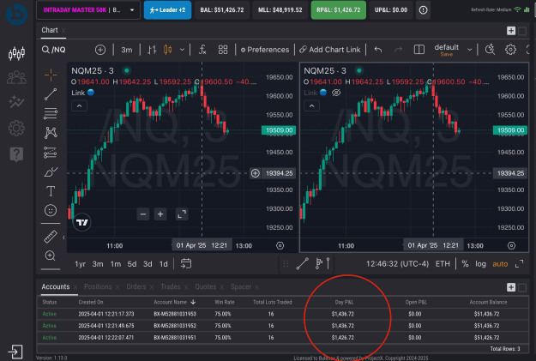Toggle candlestick chart style
The height and width of the screenshot is (361, 536).
[167, 50]
